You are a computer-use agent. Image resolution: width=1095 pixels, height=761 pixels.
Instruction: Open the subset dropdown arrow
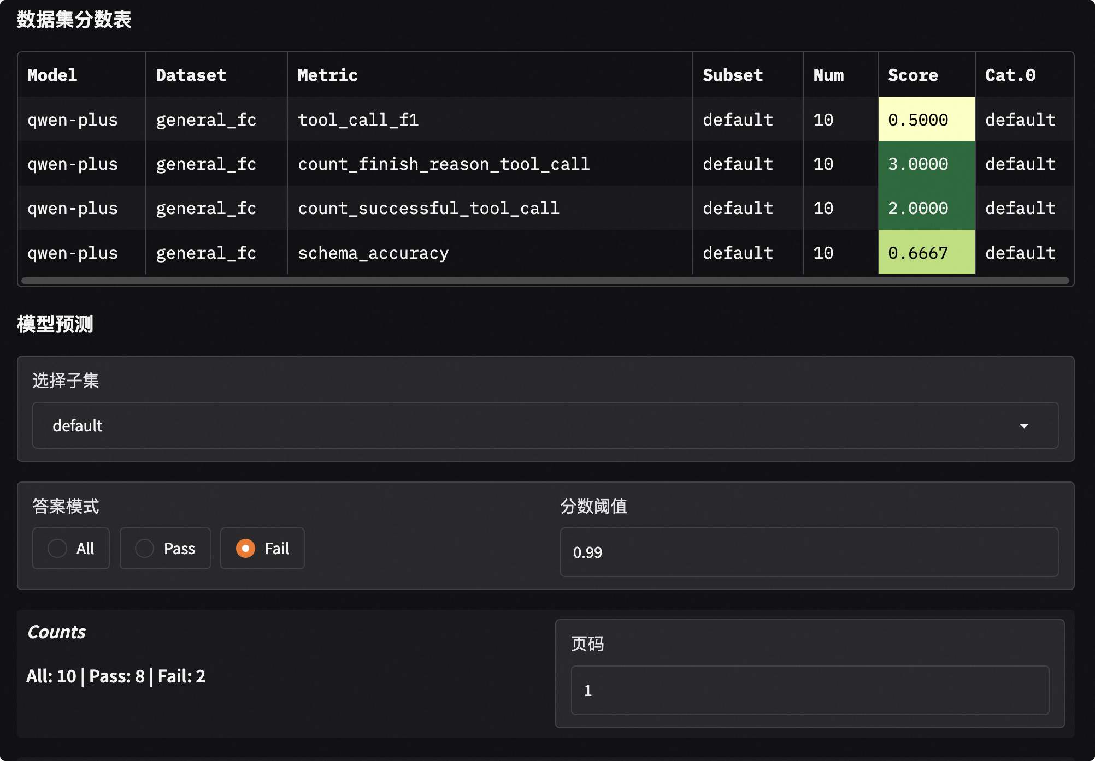click(1024, 426)
